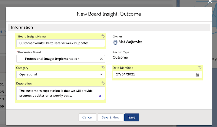Image resolution: width=217 pixels, height=127 pixels.
Task: Clear the Precursive Board selection
Action: coord(101,59)
